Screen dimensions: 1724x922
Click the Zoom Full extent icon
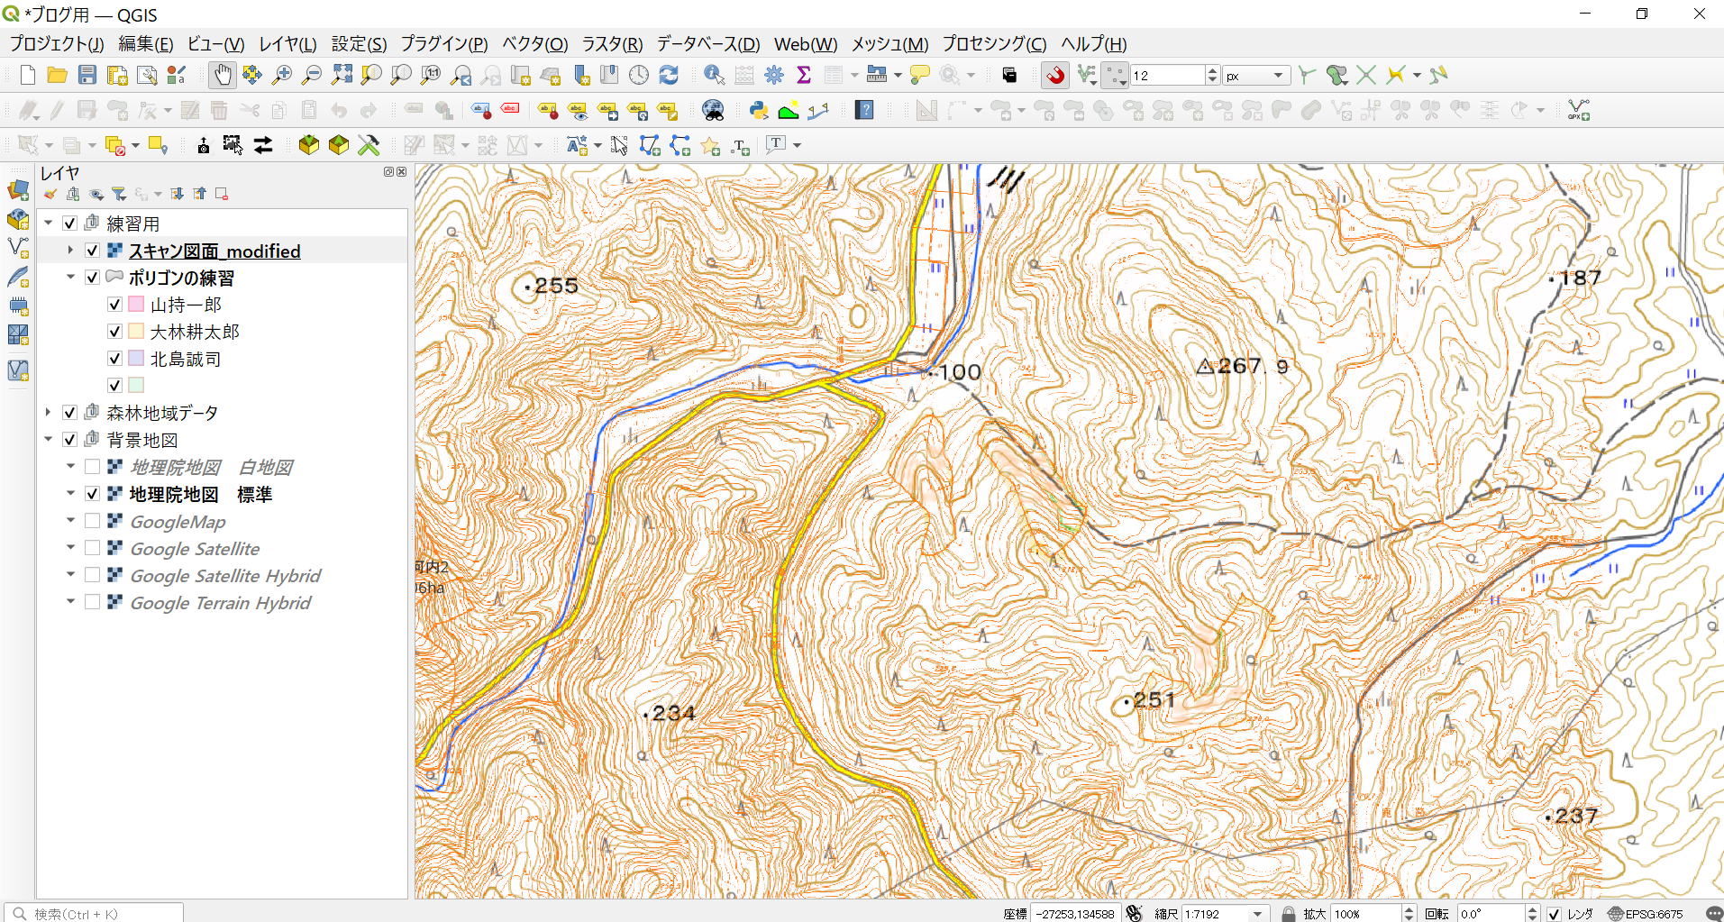(342, 76)
